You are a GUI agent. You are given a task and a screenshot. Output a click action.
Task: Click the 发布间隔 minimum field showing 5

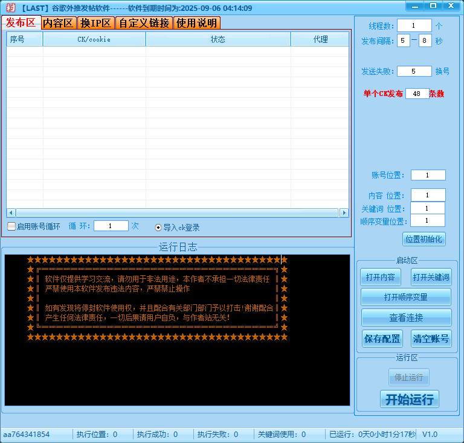click(404, 40)
